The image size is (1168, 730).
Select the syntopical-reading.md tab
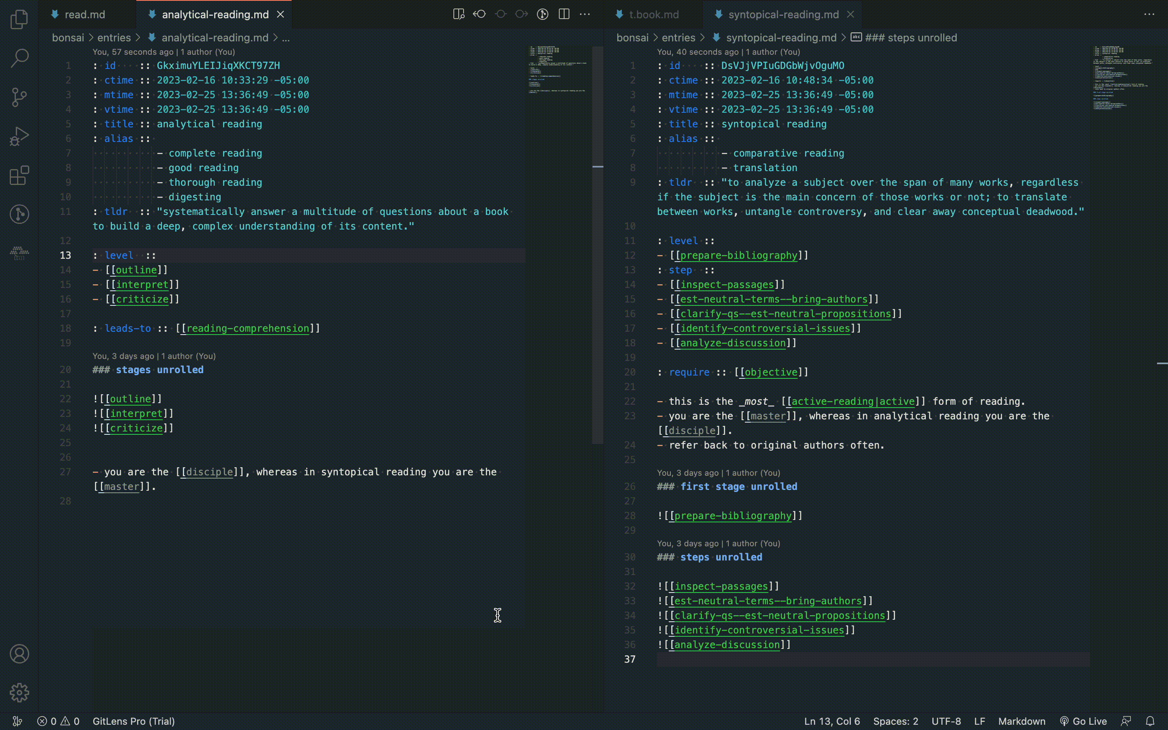click(x=783, y=15)
